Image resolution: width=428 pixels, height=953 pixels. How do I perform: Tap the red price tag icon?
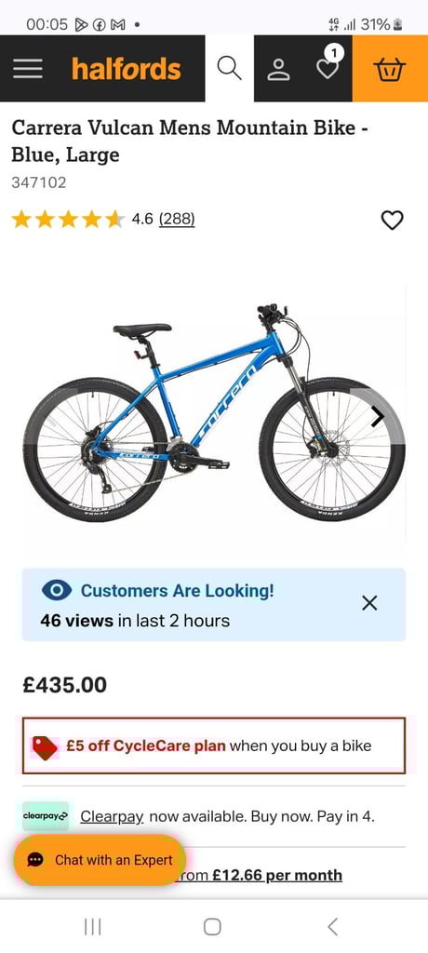(45, 747)
